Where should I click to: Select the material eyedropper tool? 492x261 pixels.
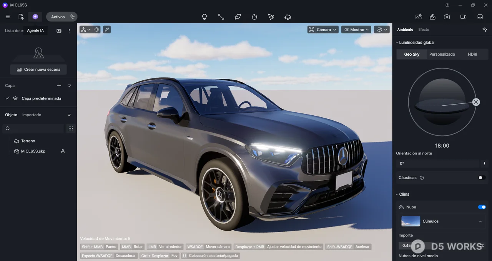(x=107, y=30)
